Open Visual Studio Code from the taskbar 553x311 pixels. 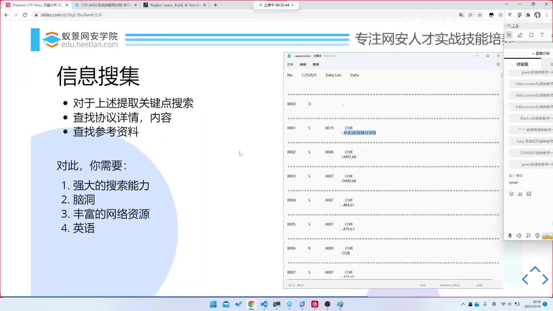coord(264,304)
